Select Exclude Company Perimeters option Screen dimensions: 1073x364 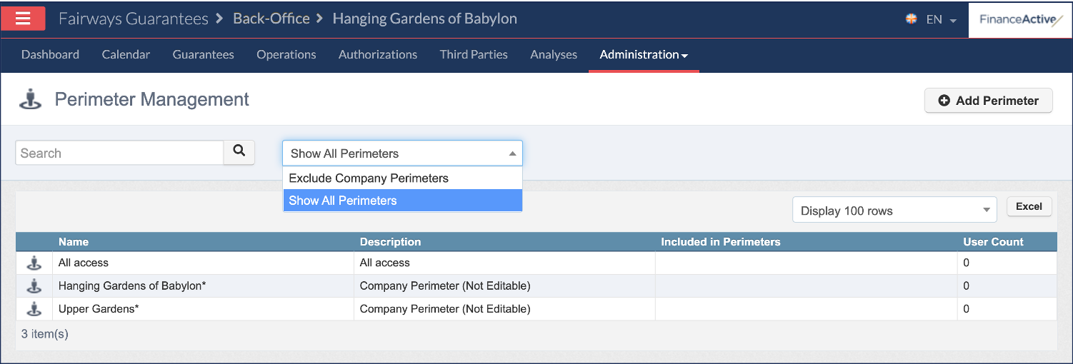pos(402,178)
